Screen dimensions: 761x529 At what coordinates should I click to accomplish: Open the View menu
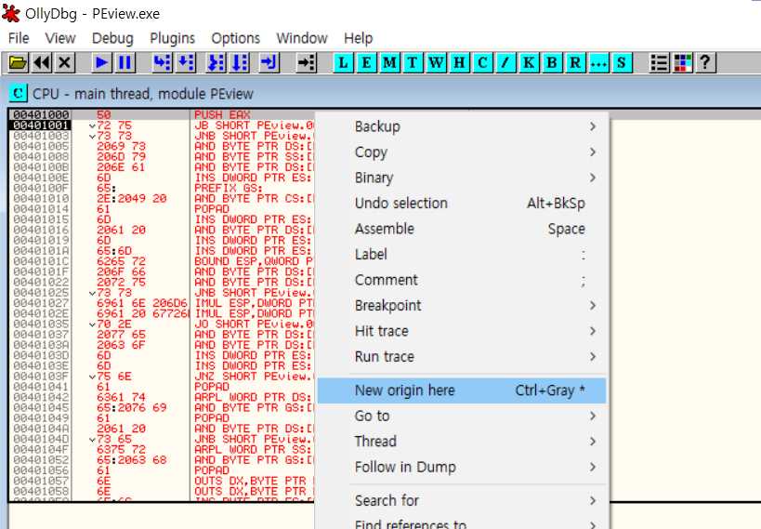(60, 38)
